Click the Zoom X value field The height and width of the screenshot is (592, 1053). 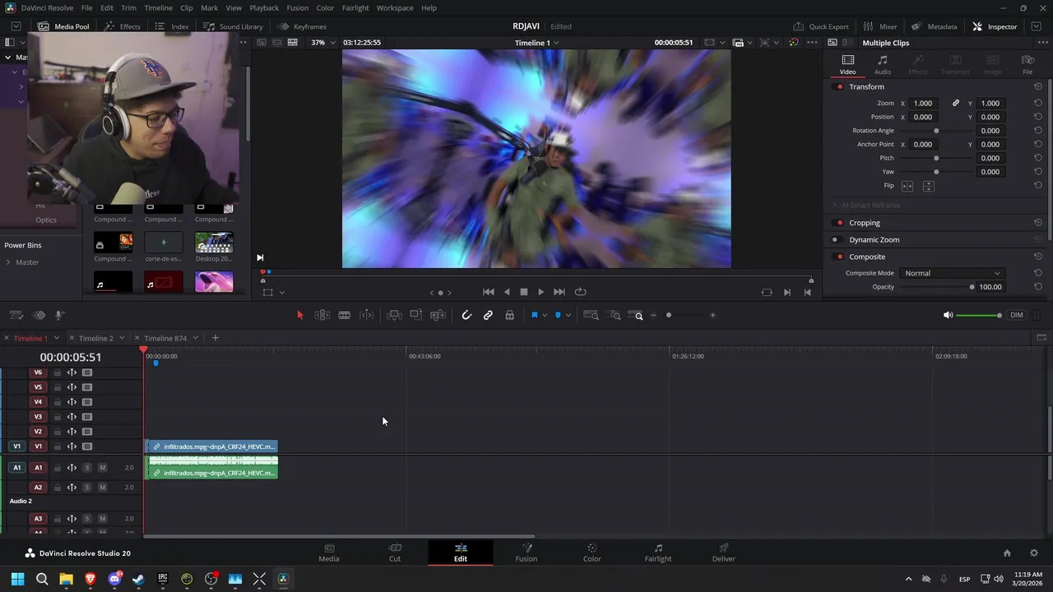(x=924, y=104)
